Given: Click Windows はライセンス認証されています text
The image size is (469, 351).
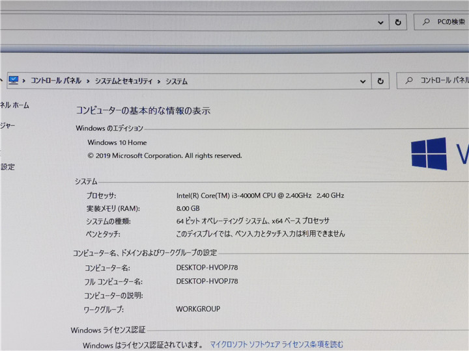Looking at the screenshot, I should point(143,345).
